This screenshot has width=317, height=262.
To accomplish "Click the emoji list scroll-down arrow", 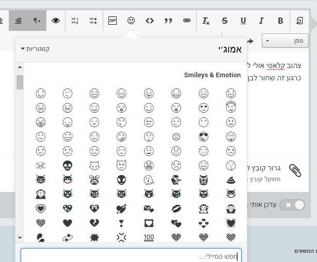I will pyautogui.click(x=20, y=238).
